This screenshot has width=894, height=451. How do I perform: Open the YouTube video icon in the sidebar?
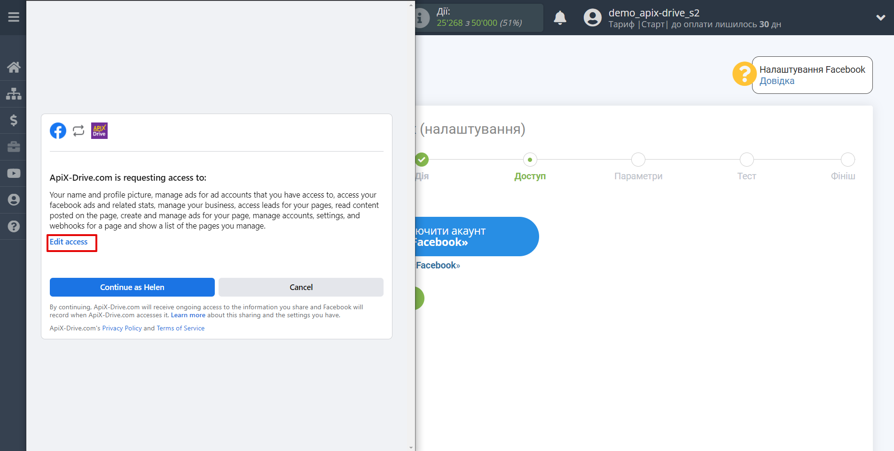tap(14, 173)
